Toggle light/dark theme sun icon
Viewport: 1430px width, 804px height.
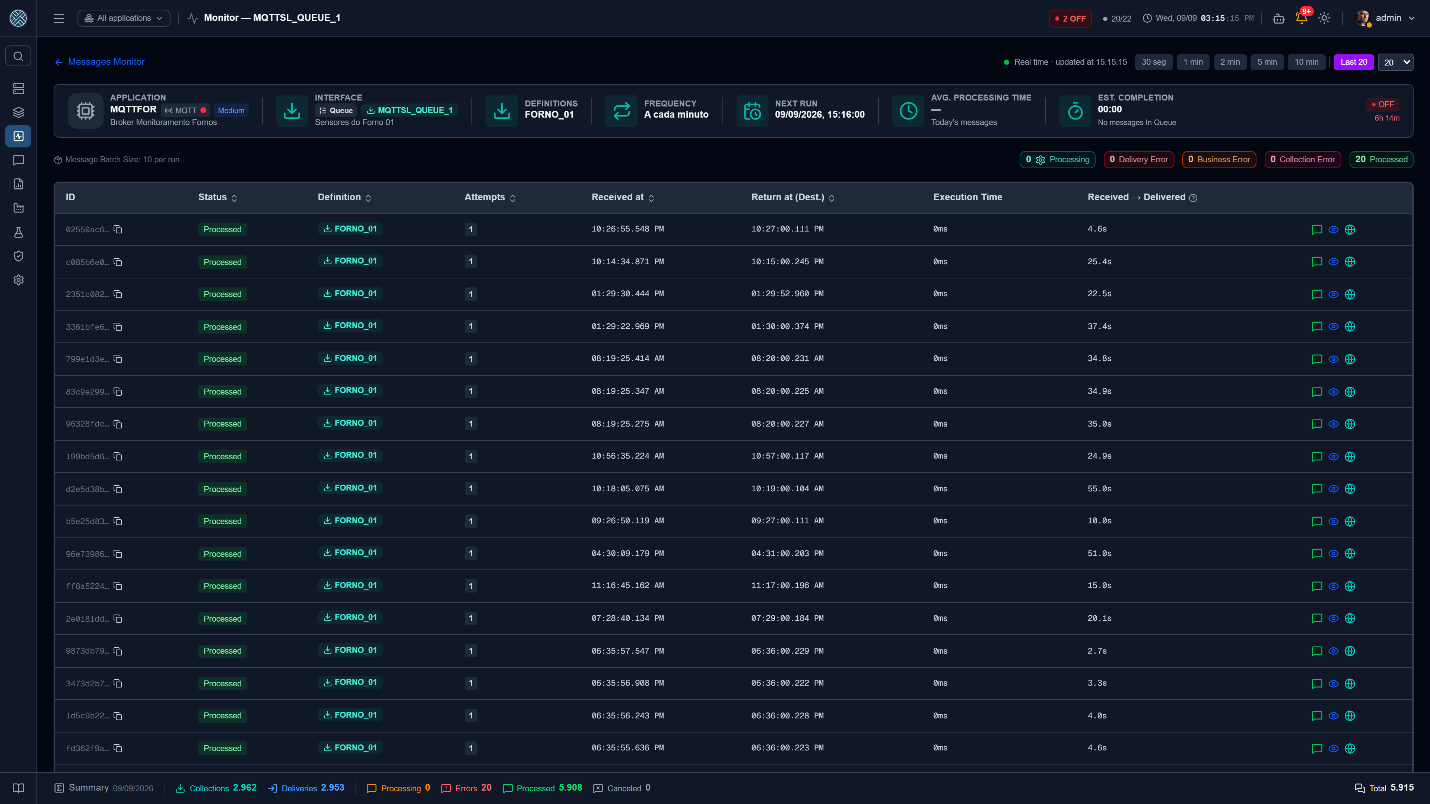(x=1324, y=18)
